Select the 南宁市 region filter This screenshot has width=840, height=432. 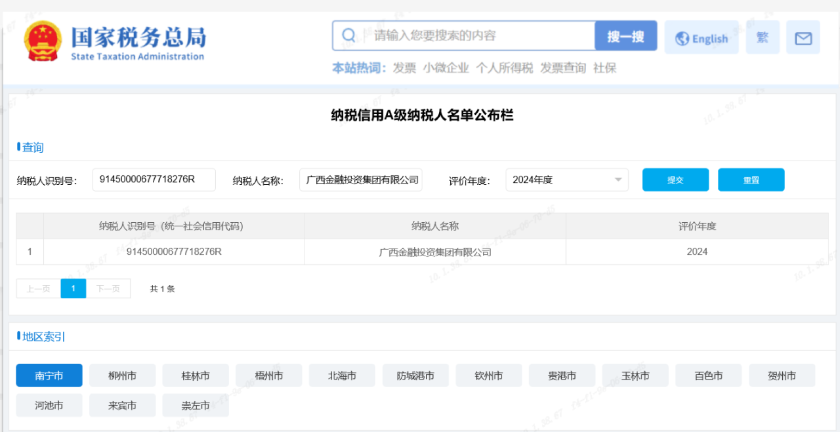(x=49, y=375)
